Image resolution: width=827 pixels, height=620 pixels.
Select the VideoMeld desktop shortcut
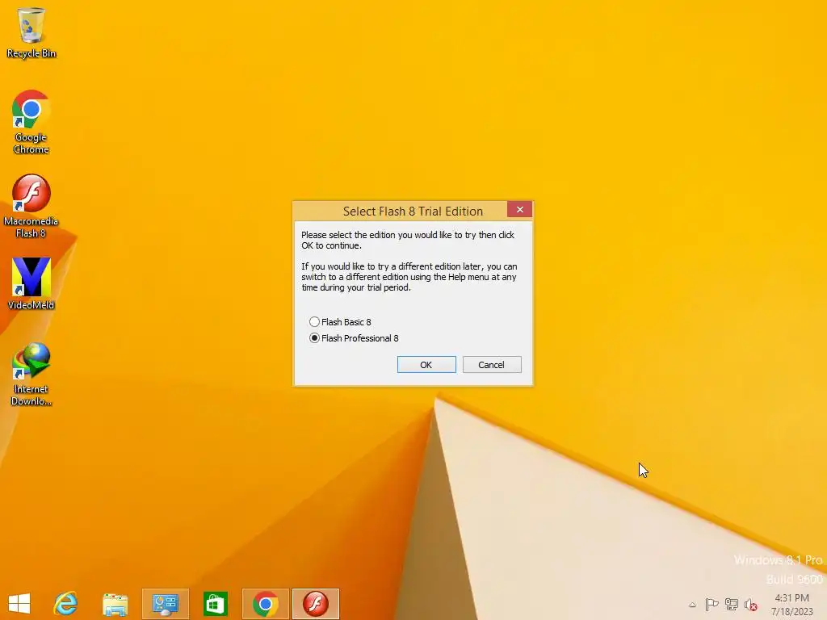point(31,283)
